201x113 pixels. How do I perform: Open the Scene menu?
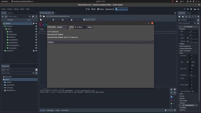coord(3,9)
